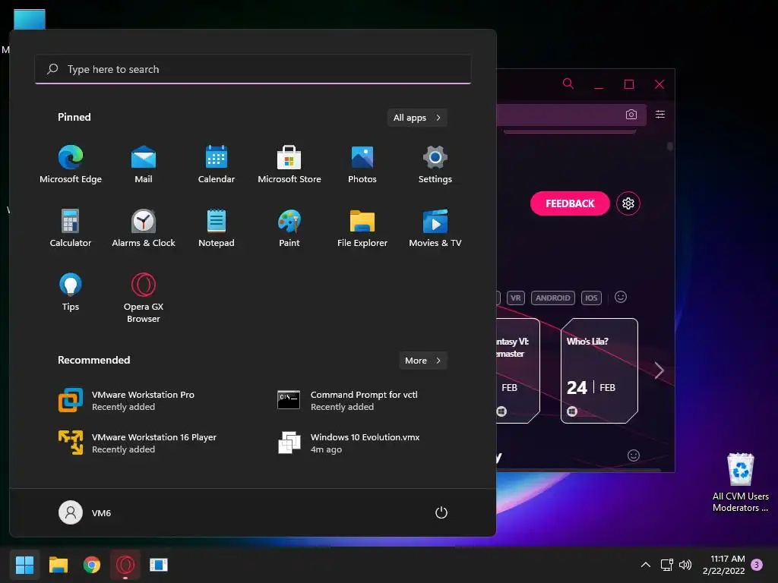This screenshot has width=778, height=583.
Task: Click the lower smiley icon in Opera GX
Action: click(634, 455)
